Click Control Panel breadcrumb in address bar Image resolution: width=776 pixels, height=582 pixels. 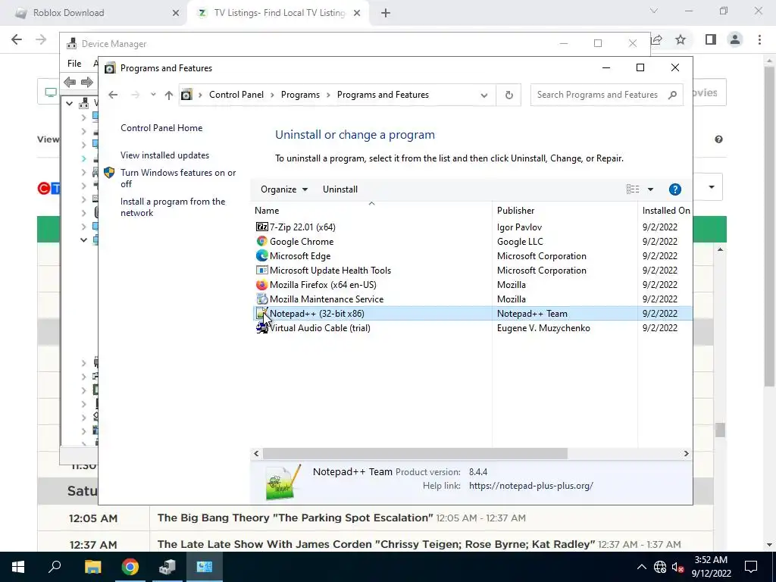click(236, 95)
